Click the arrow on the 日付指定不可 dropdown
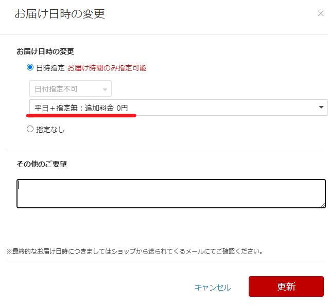 (x=106, y=89)
